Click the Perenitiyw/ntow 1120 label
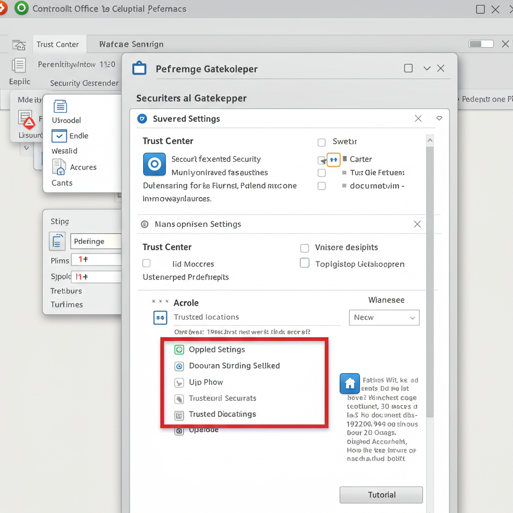The width and height of the screenshot is (513, 513). [x=77, y=65]
